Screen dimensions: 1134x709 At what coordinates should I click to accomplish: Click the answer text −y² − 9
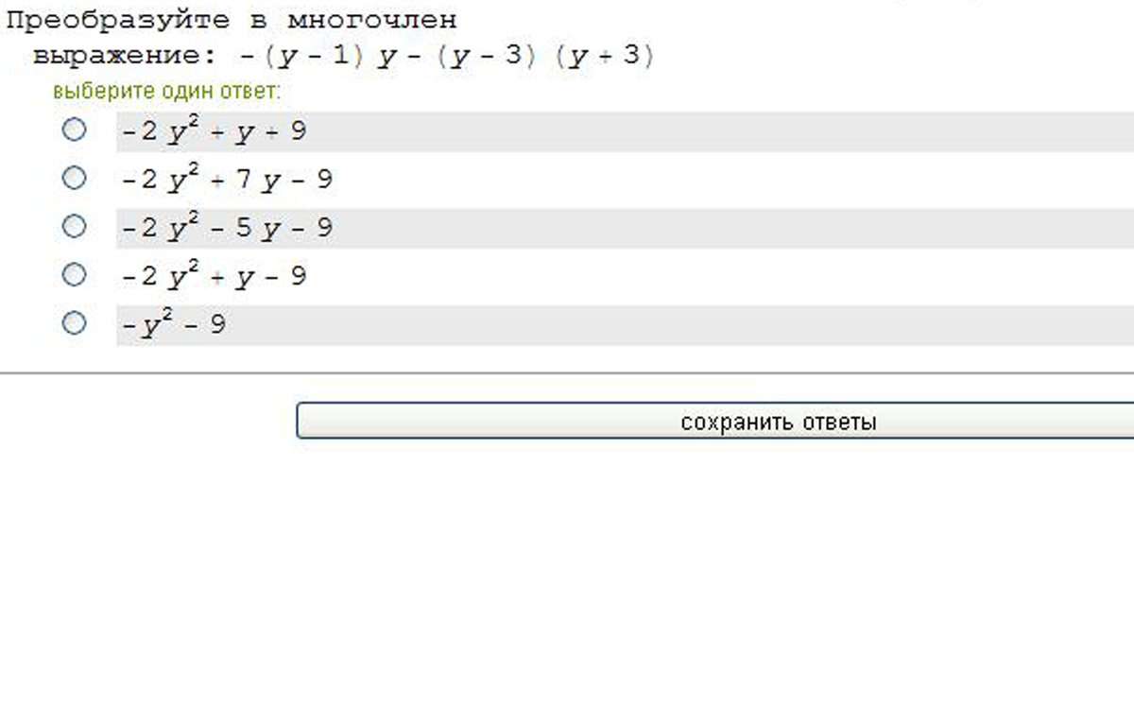174,326
